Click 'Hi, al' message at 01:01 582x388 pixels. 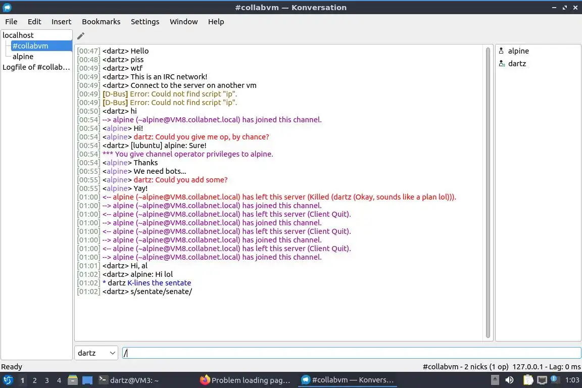pyautogui.click(x=139, y=265)
